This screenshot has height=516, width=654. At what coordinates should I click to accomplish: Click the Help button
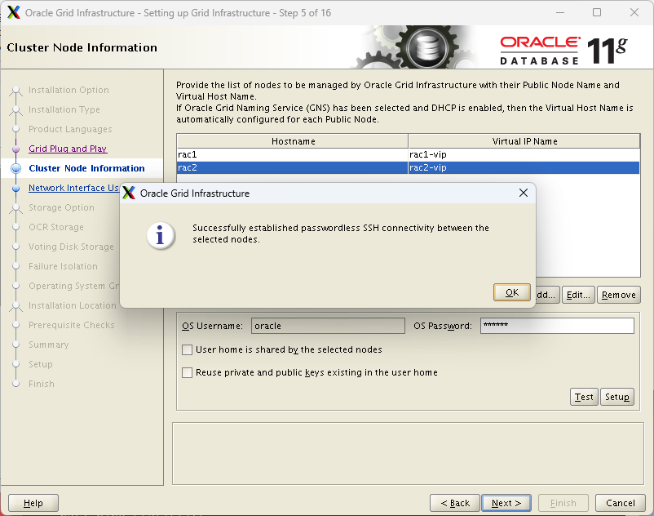coord(33,503)
